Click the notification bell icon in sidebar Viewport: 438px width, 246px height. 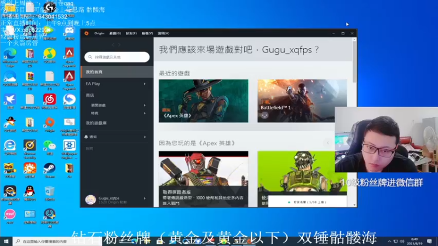point(86,137)
